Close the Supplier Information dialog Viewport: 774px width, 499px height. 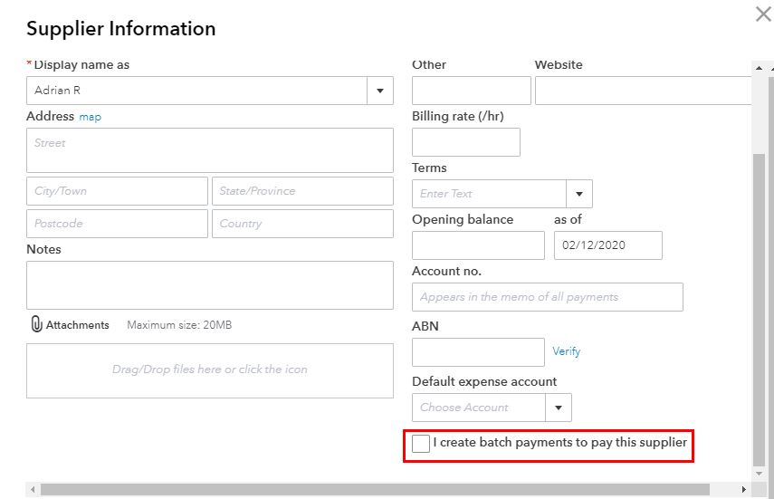coord(763,14)
